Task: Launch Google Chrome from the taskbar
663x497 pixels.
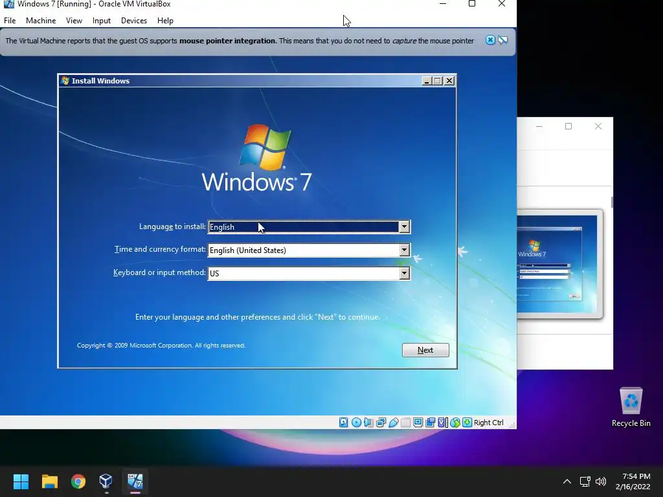Action: click(78, 481)
